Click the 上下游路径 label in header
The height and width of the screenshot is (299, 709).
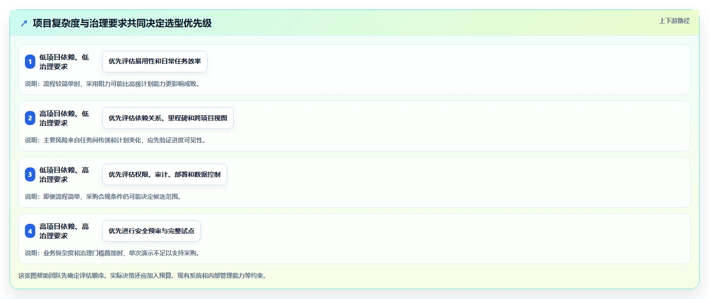[675, 21]
